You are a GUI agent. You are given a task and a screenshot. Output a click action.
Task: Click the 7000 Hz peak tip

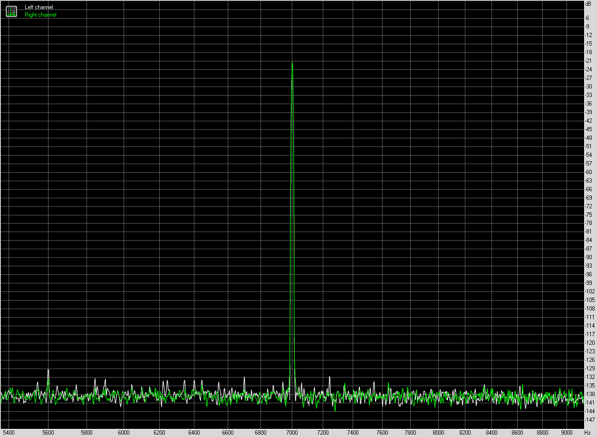[x=292, y=63]
